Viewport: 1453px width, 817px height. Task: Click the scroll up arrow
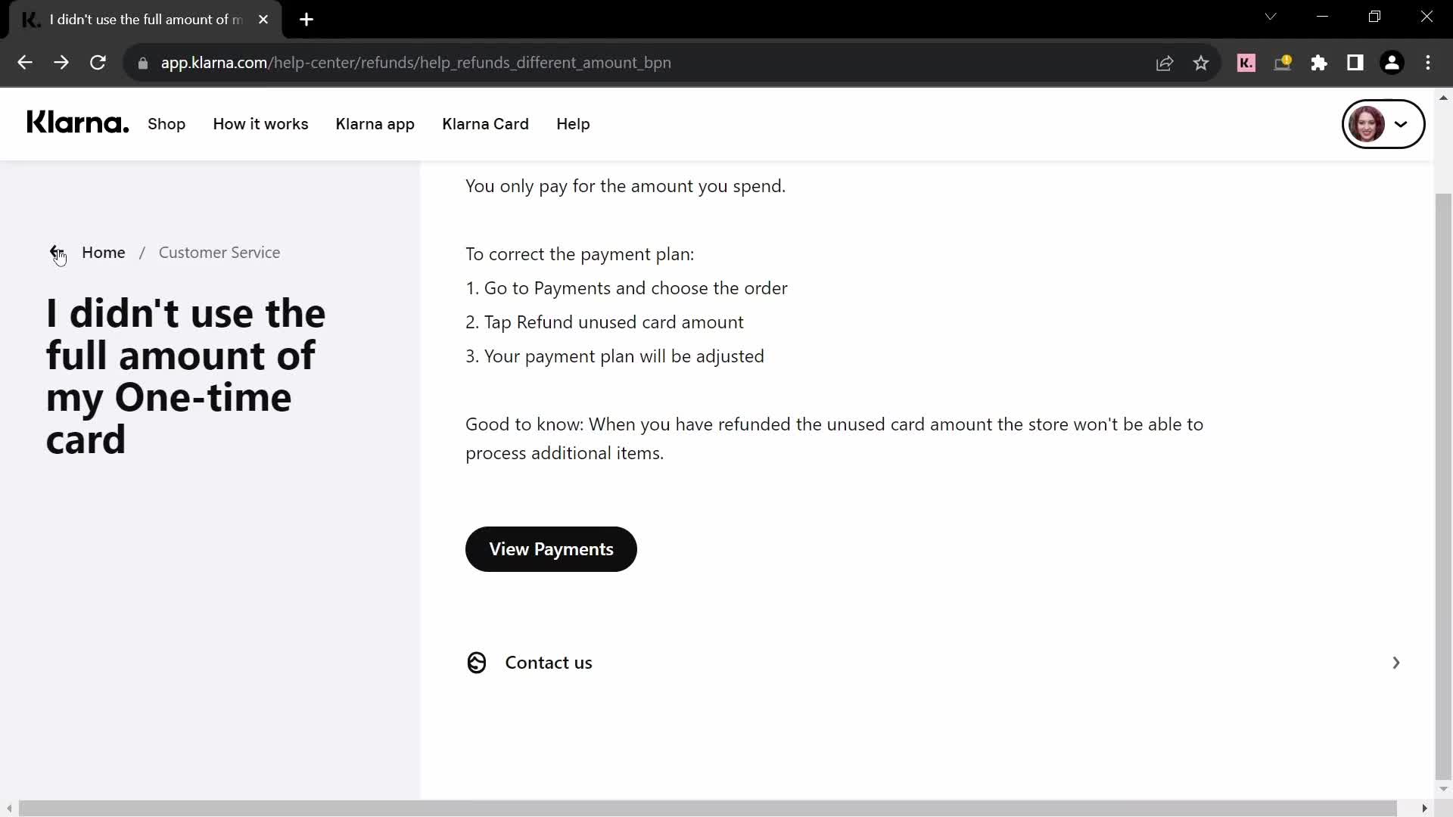click(1443, 98)
